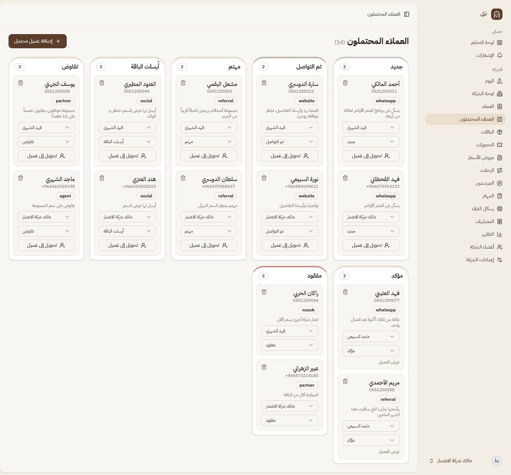
Task: Click the nusuk source tag
Action: coord(308,310)
